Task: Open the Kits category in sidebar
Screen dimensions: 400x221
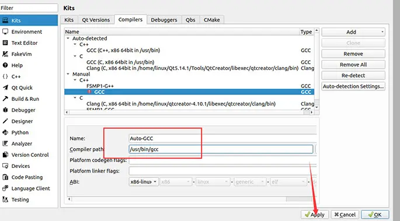Action: pos(29,20)
